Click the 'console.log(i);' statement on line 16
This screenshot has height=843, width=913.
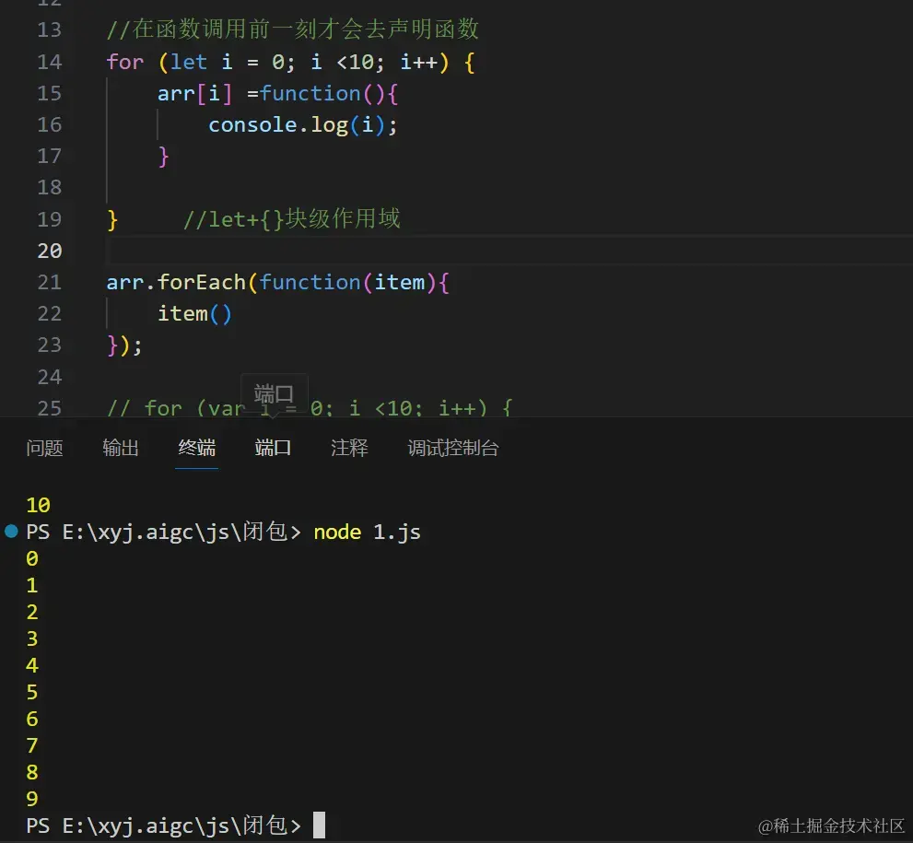303,124
